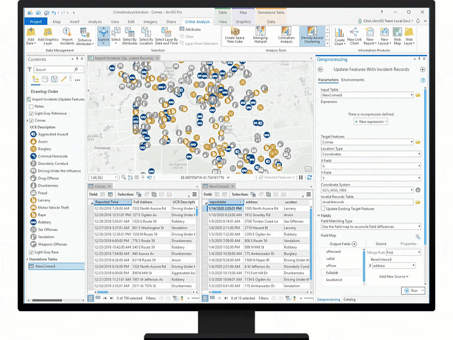The height and width of the screenshot is (340, 453).
Task: Open the New Layout tool
Action: pyautogui.click(x=384, y=36)
